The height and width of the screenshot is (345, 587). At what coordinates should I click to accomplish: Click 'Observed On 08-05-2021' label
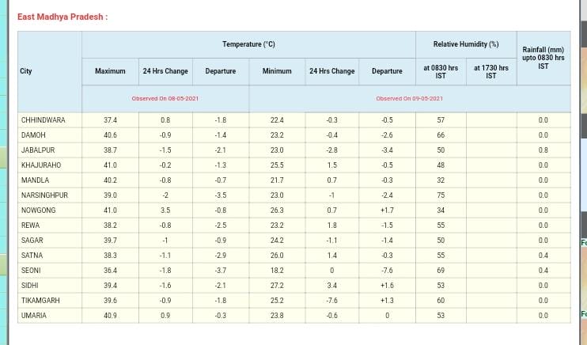coord(165,98)
